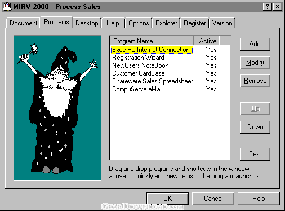Switch to the Document tab
The height and width of the screenshot is (211, 285).
(x=23, y=23)
